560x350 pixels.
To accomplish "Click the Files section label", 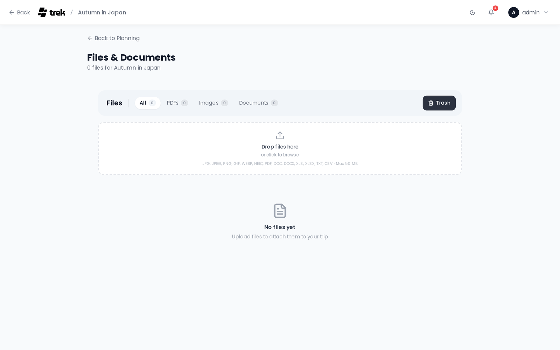I will (x=114, y=103).
